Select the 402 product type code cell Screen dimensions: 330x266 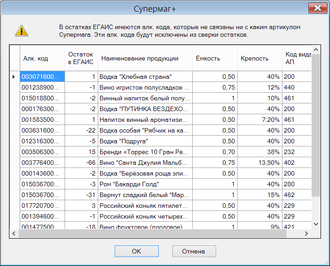(297, 163)
